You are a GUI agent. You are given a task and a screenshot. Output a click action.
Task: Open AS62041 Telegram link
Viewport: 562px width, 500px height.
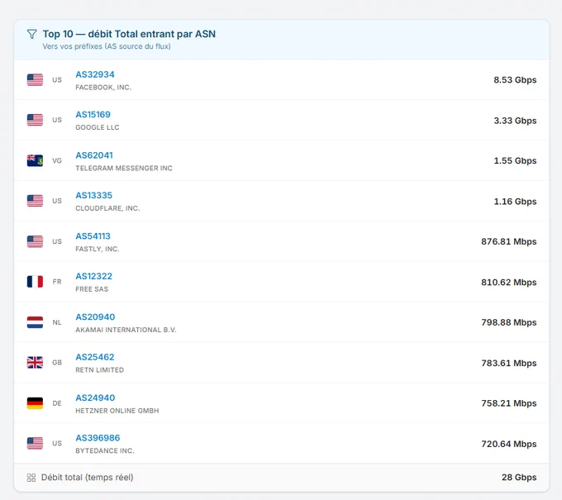coord(94,155)
